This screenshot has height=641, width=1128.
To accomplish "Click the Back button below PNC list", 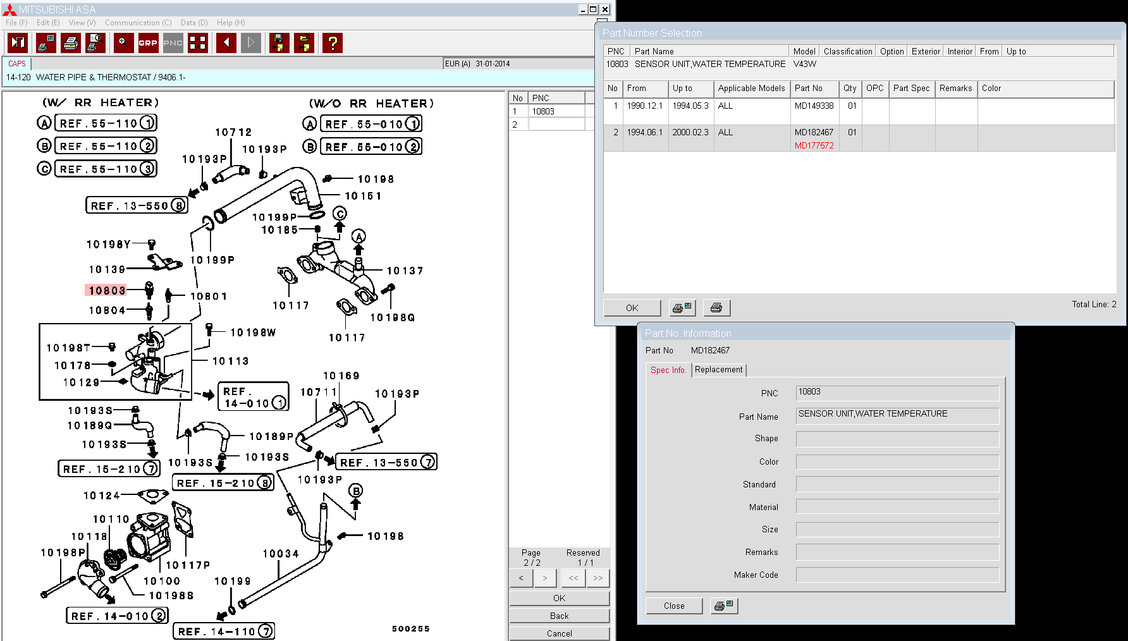I will (559, 616).
